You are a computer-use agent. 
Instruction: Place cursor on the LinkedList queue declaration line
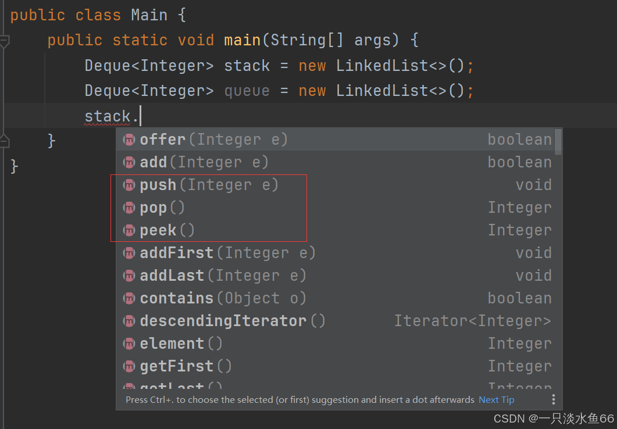click(279, 91)
